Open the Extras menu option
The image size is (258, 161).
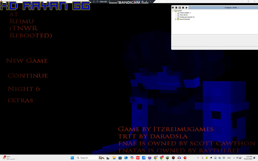coord(20,100)
